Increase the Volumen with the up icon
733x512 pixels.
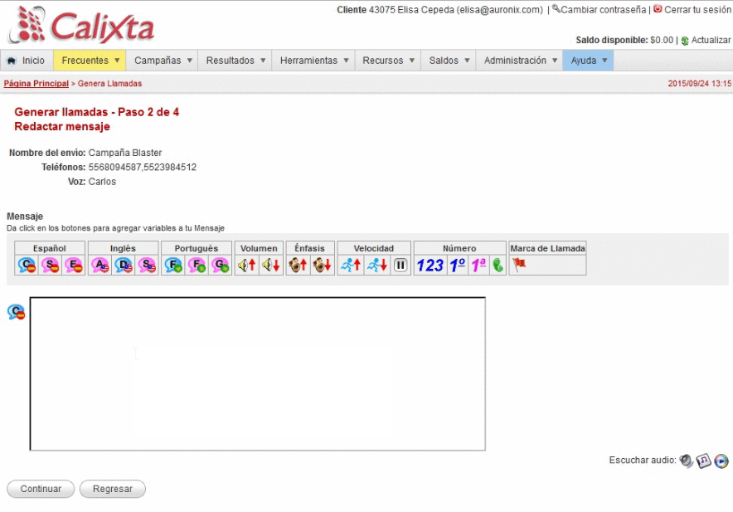[246, 266]
